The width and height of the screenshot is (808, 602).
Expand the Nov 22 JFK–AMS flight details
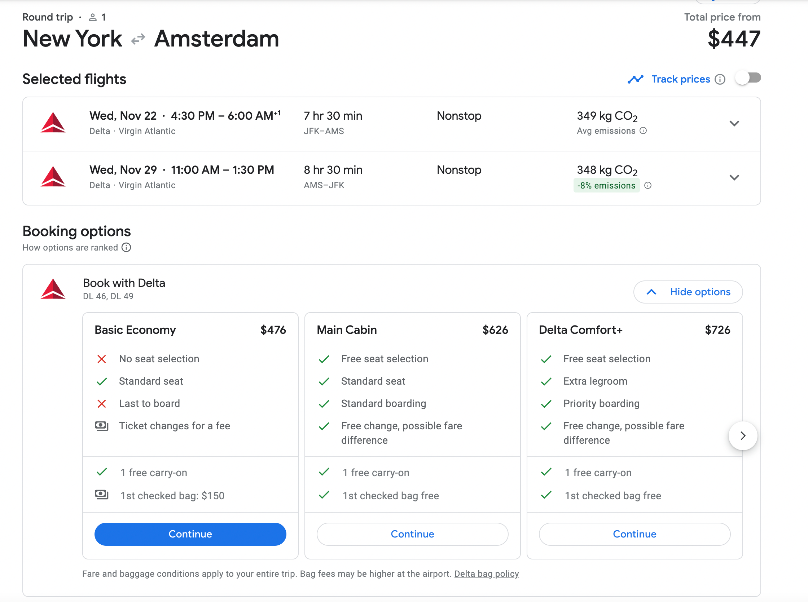(734, 124)
